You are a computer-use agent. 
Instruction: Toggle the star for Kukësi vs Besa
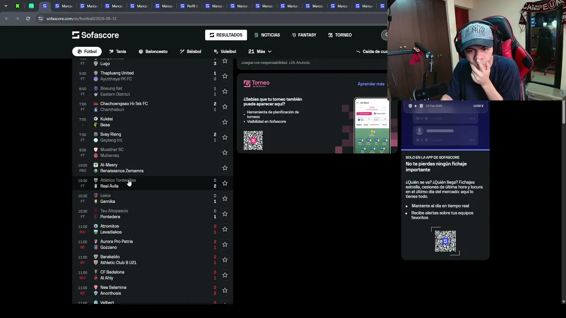[x=225, y=122]
